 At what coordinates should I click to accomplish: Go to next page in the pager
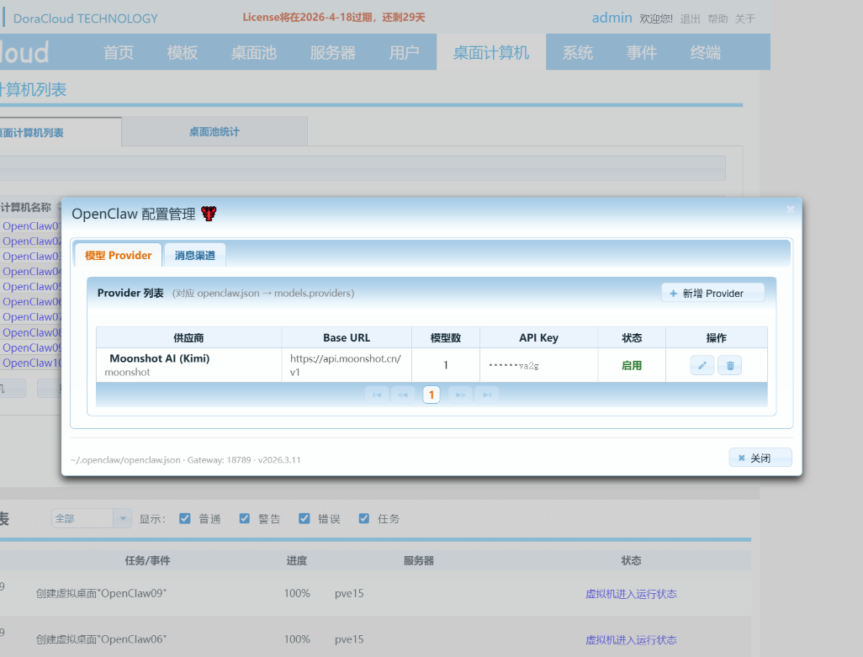click(x=461, y=395)
